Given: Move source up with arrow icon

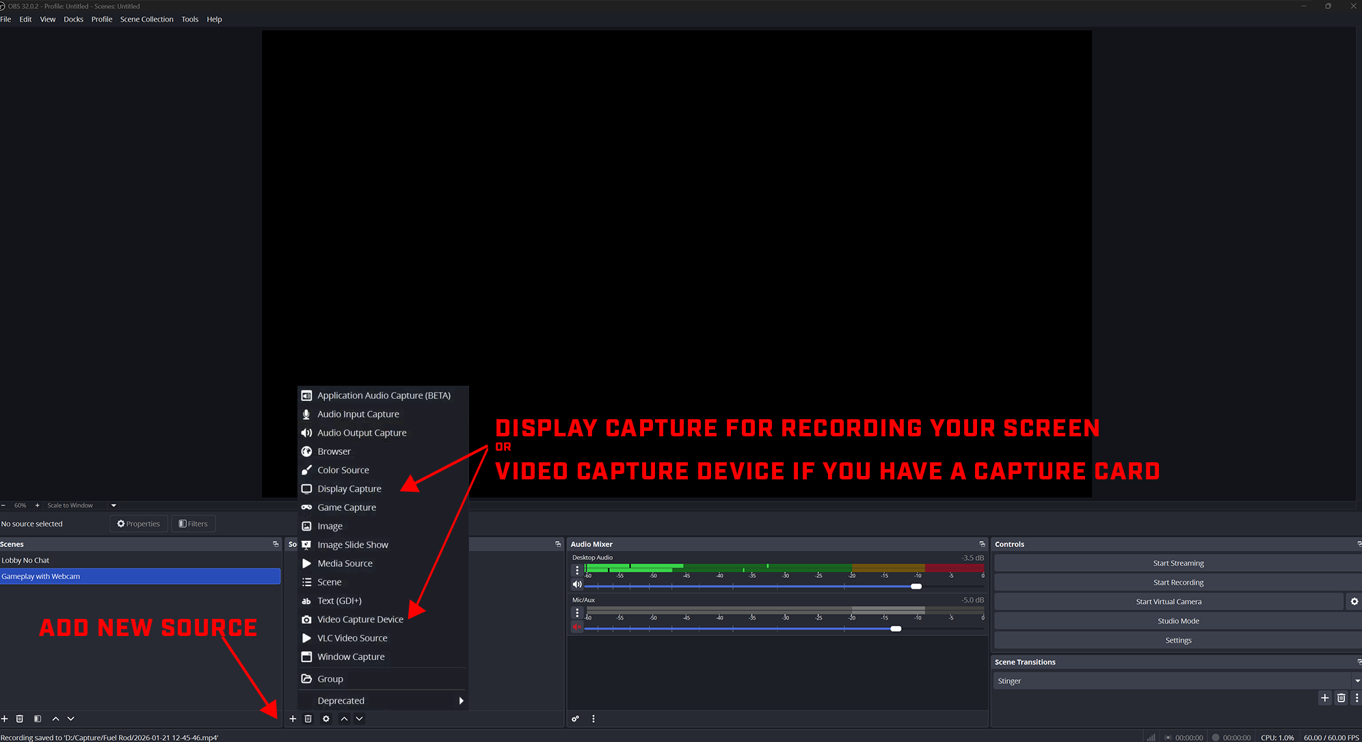Looking at the screenshot, I should click(344, 719).
